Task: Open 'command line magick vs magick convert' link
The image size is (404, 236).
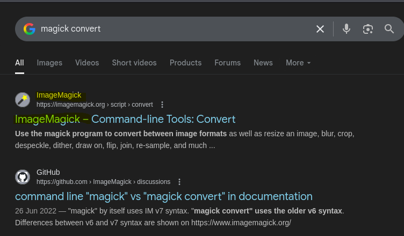Action: 164,196
